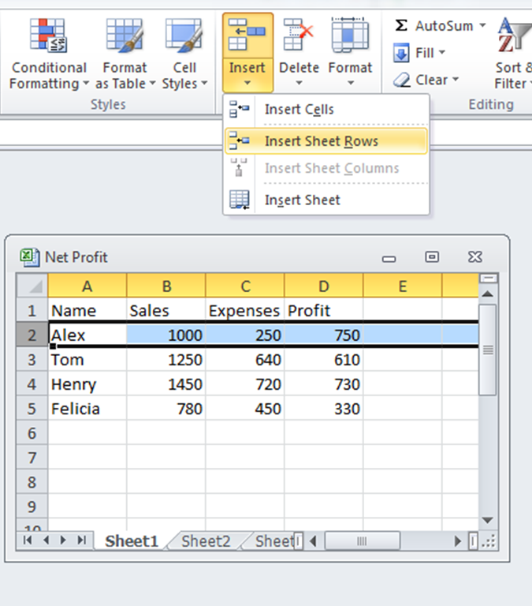The width and height of the screenshot is (532, 606).
Task: Select the Sales value 1450
Action: tap(166, 384)
